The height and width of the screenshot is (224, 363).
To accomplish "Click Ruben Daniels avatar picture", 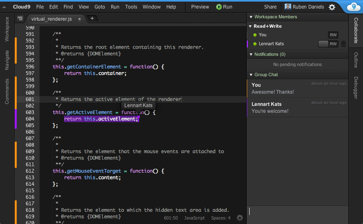I will [288, 7].
